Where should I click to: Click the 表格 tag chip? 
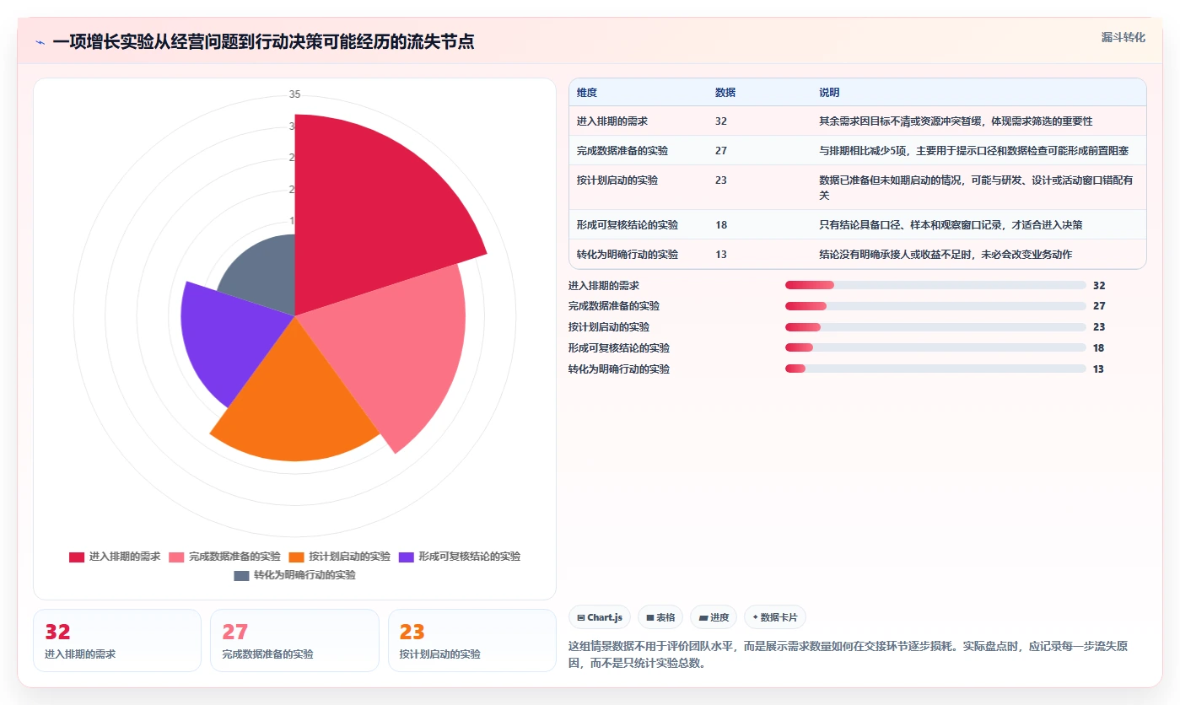(x=660, y=617)
